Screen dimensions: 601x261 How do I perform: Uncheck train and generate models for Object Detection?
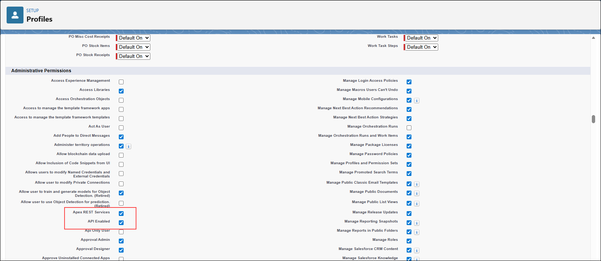click(x=121, y=193)
